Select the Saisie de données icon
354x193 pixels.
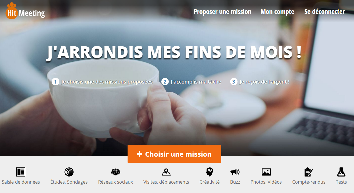point(21,172)
